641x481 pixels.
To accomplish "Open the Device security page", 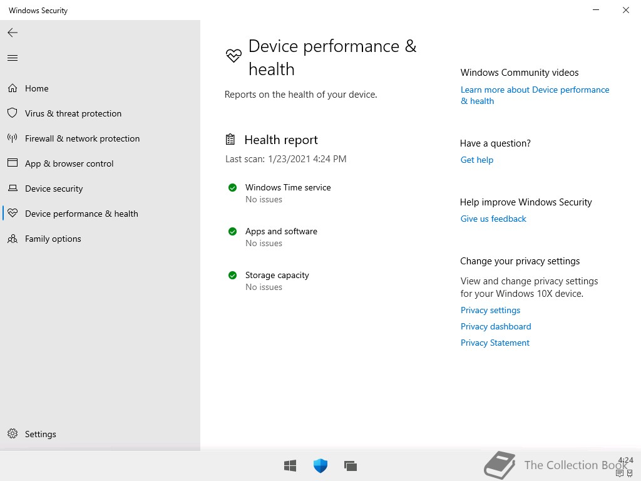I will click(54, 189).
